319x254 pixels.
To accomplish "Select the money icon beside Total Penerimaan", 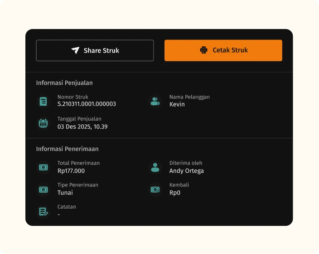I will 43,167.
